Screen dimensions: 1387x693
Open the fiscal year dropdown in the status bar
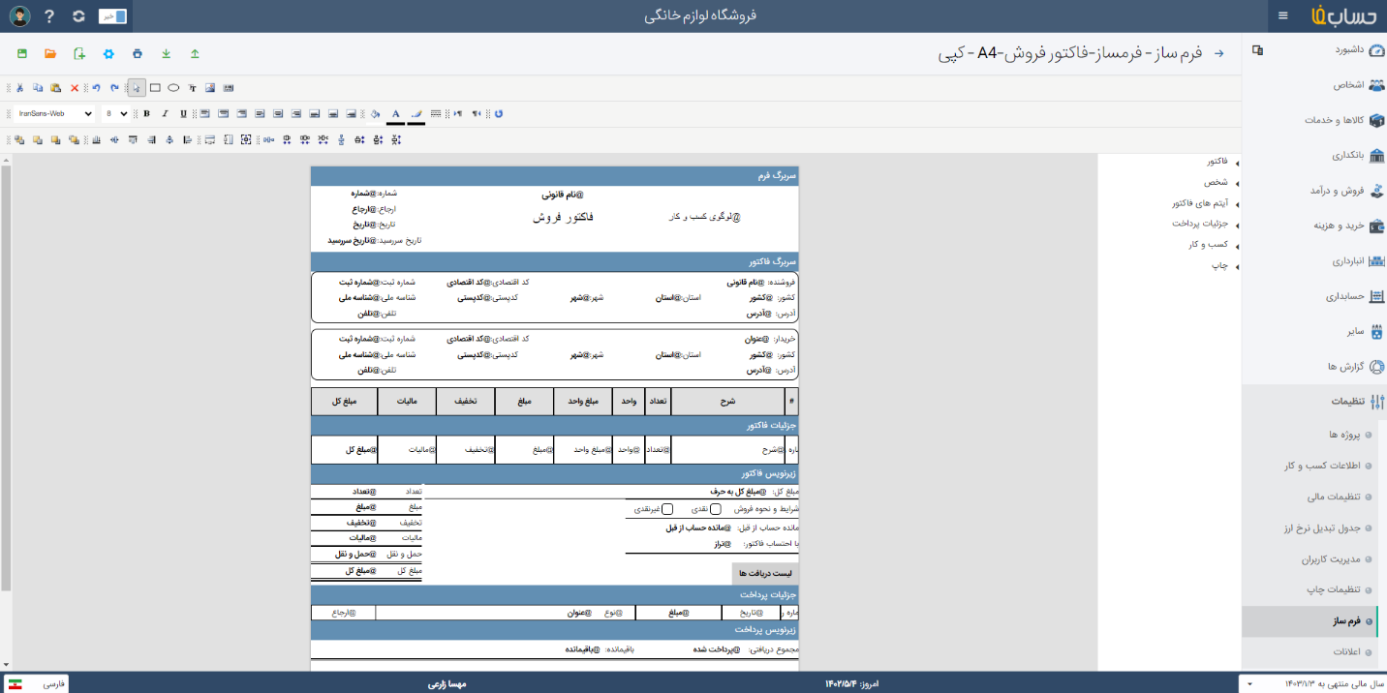tap(1311, 683)
